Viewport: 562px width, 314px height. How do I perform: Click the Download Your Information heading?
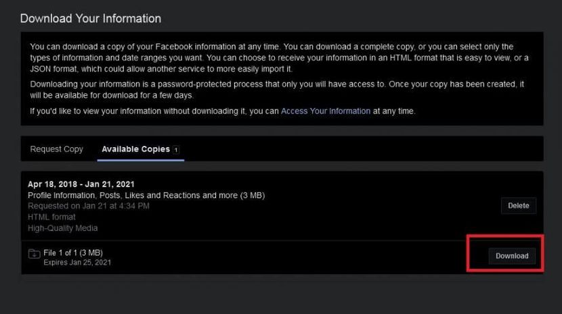(x=91, y=18)
